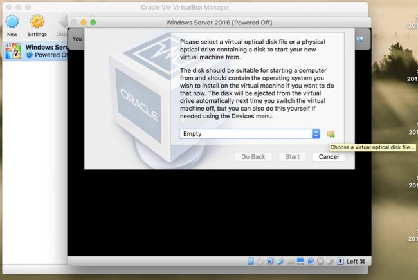Click the virtualization features V indicator
Screen dimensions: 418x280
pyautogui.click(x=320, y=261)
